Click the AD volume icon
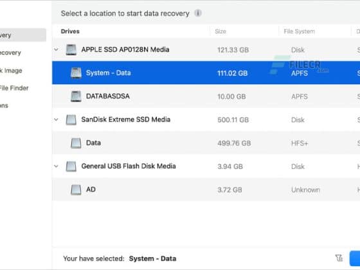Image resolution: width=360 pixels, height=270 pixels. (x=76, y=190)
